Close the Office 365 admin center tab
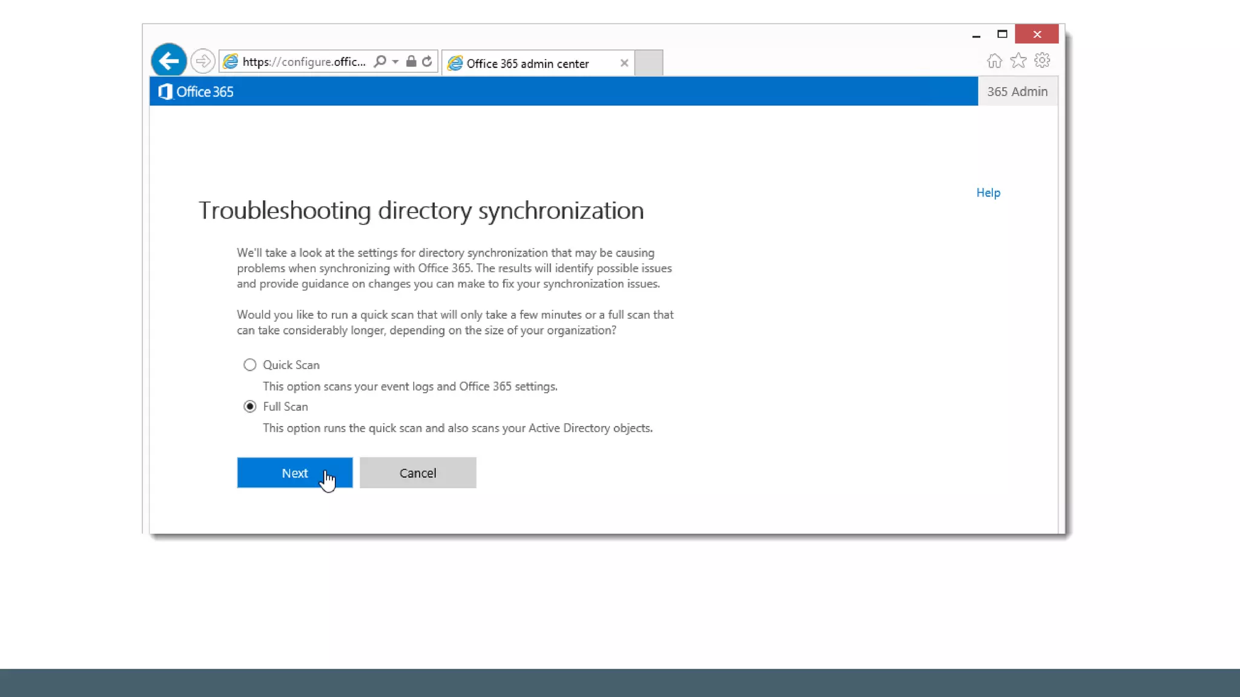The width and height of the screenshot is (1240, 697). (624, 63)
